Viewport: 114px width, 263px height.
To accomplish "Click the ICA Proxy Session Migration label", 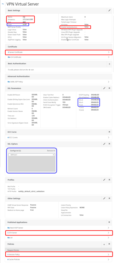I will pos(71,37).
